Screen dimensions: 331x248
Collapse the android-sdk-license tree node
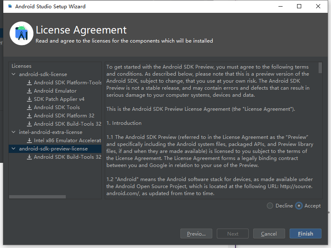[14, 74]
